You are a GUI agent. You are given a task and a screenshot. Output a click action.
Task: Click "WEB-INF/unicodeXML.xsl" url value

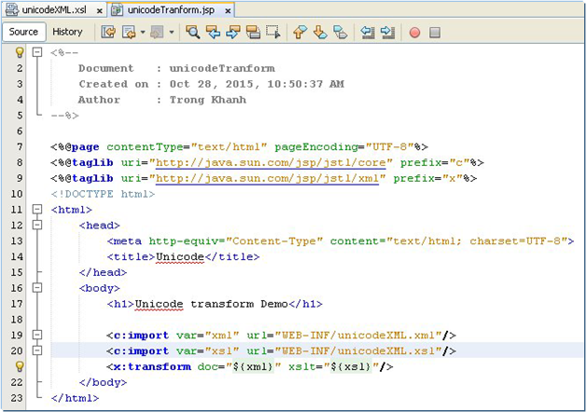358,351
